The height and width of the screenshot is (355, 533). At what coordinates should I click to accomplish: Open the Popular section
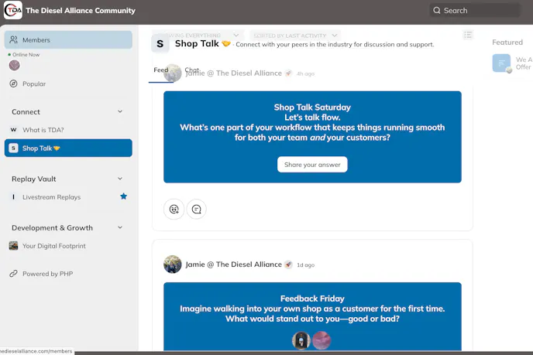click(x=33, y=84)
